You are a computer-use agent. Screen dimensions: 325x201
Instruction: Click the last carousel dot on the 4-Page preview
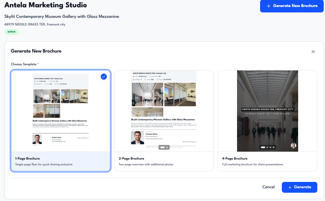point(274,147)
